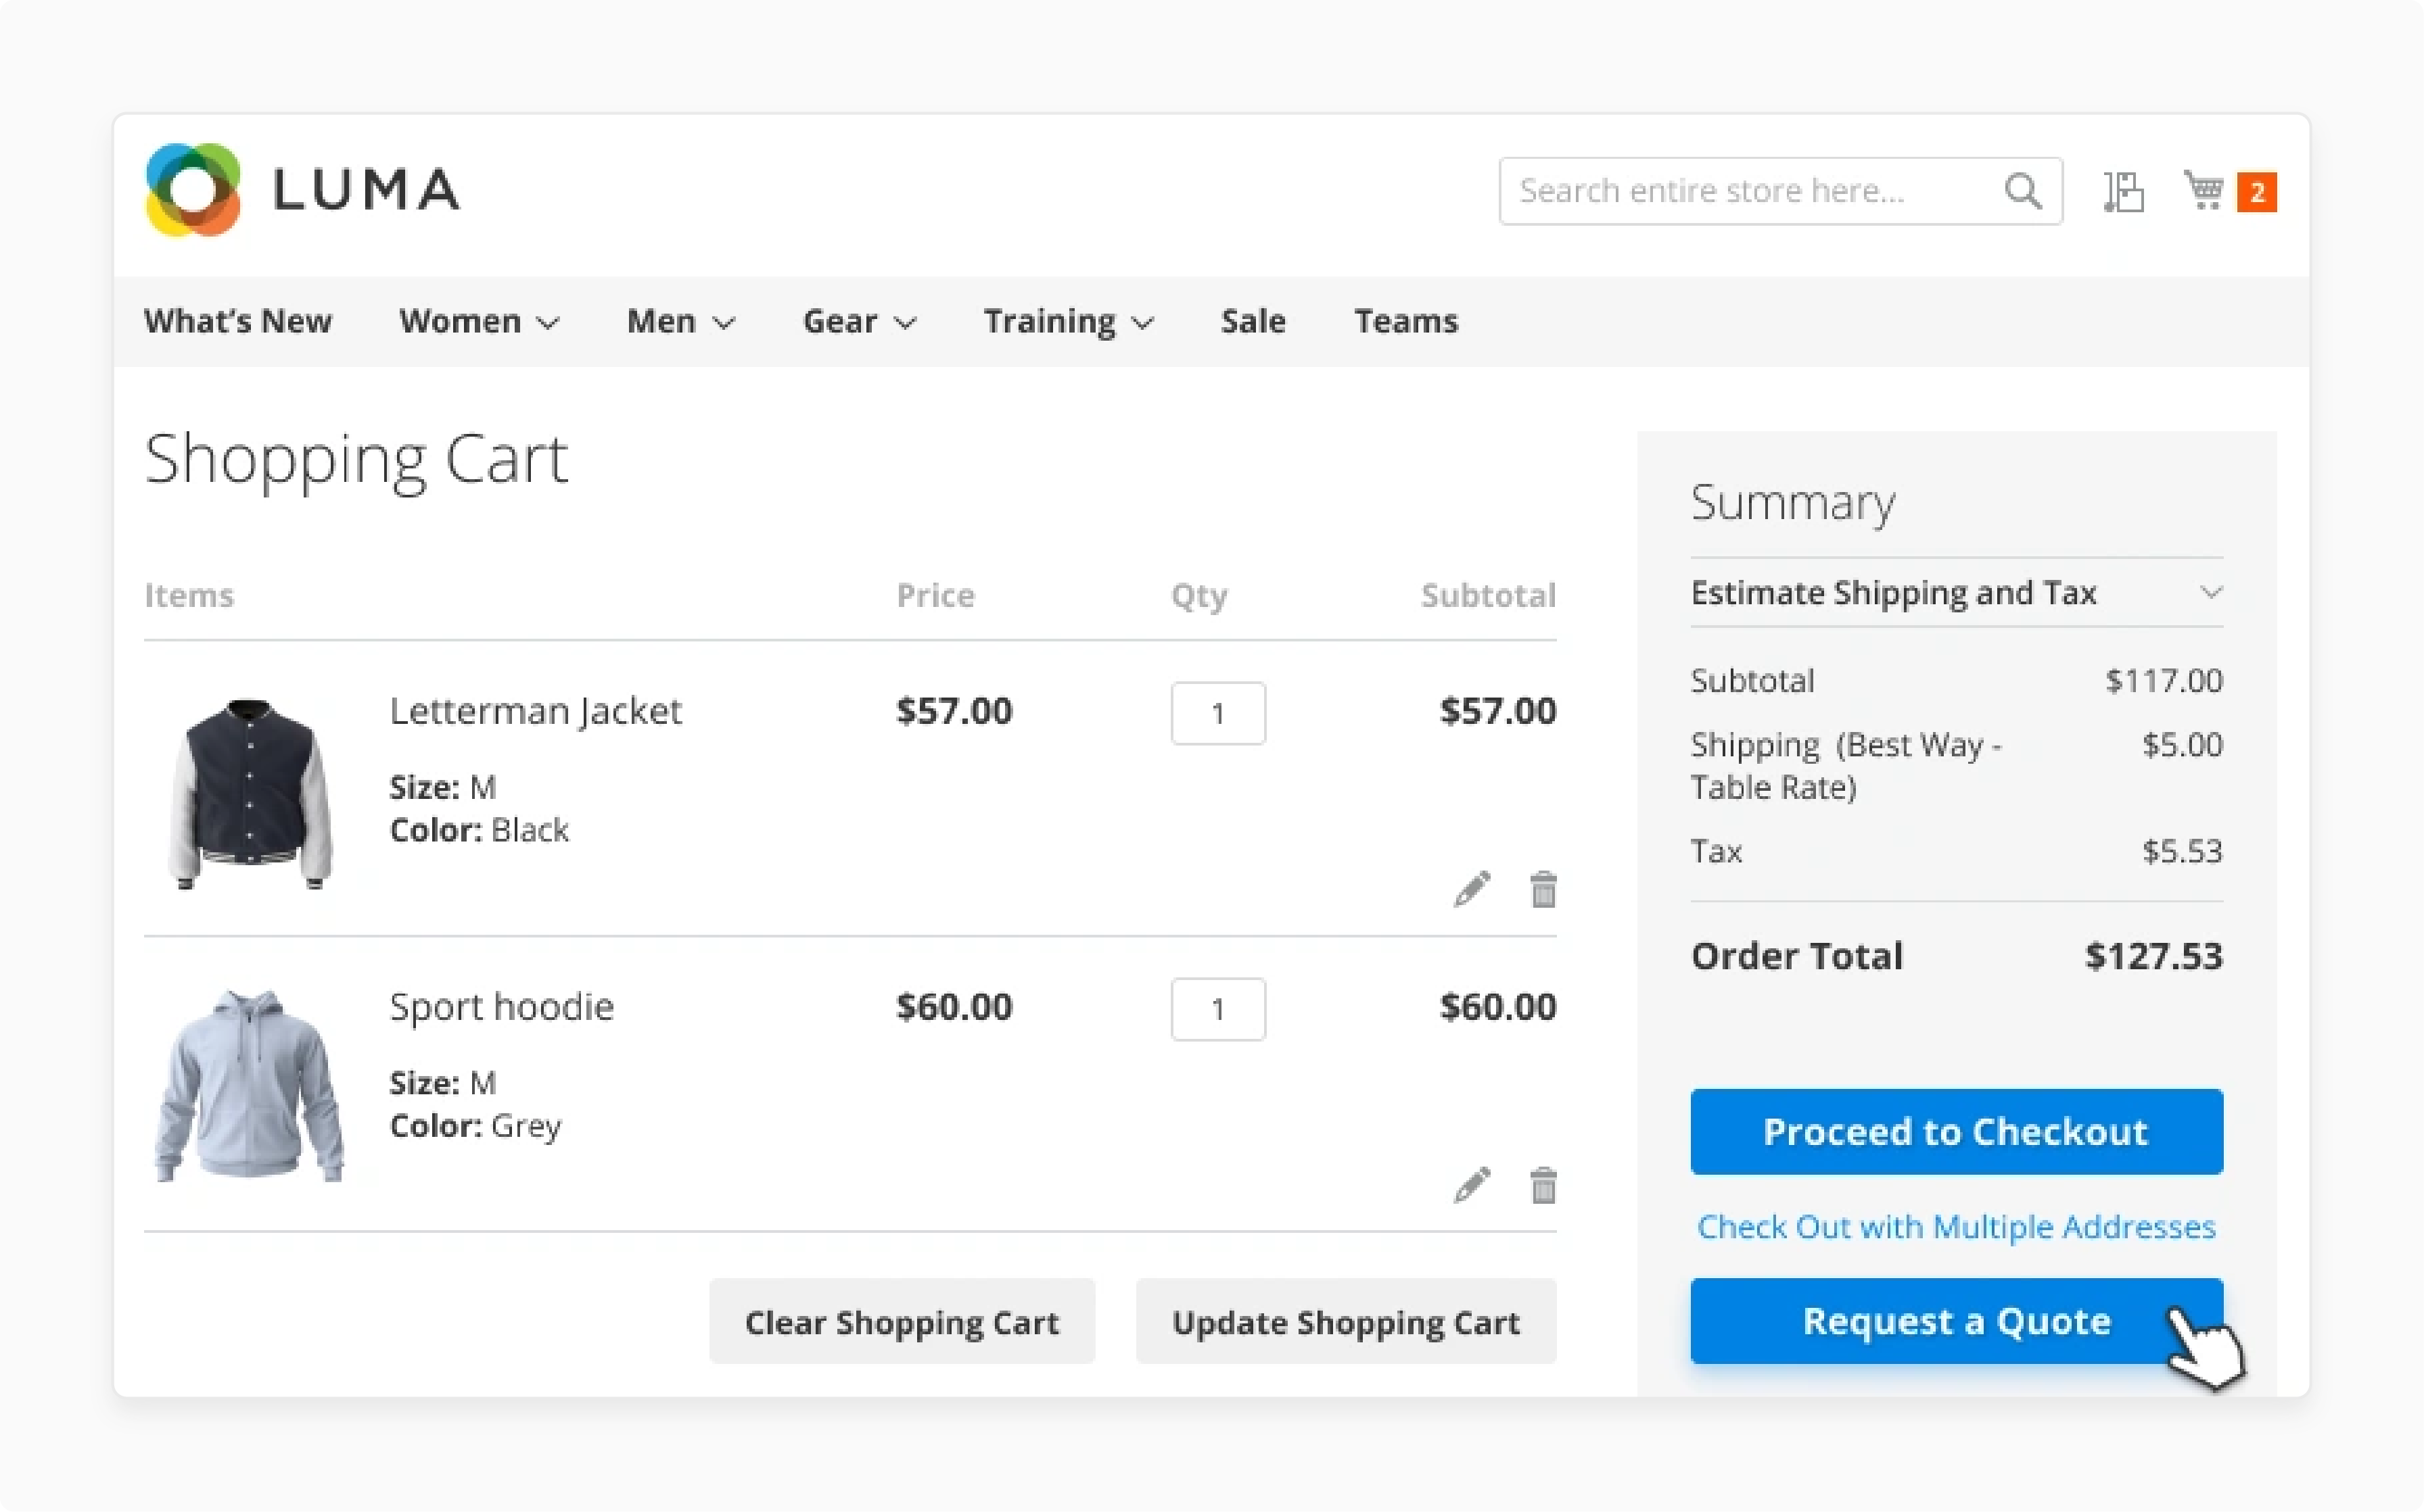The height and width of the screenshot is (1512, 2424).
Task: Click the Qty column header
Action: coord(1198,596)
